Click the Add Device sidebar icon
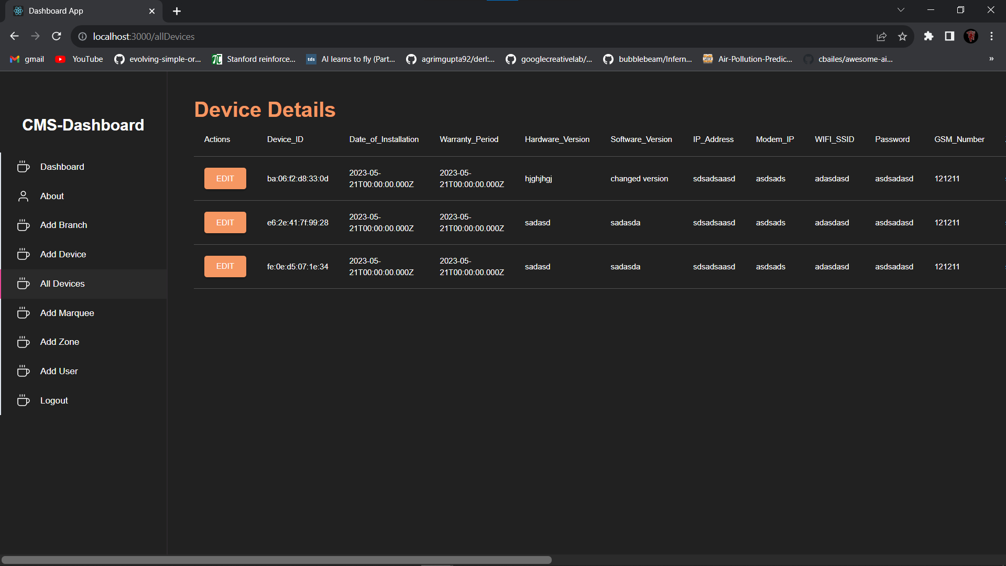This screenshot has height=566, width=1006. point(23,254)
